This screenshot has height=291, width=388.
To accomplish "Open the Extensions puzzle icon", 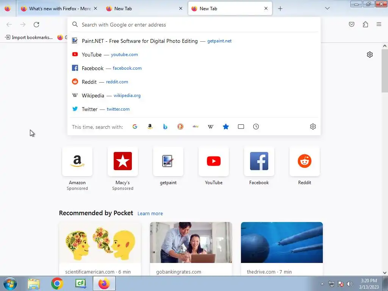I will 366,24.
